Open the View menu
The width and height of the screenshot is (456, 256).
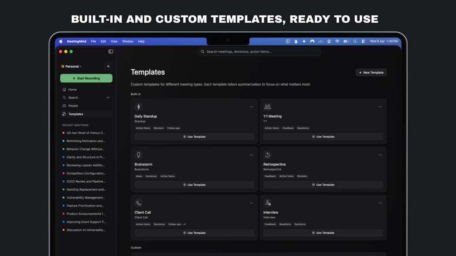pyautogui.click(x=114, y=42)
